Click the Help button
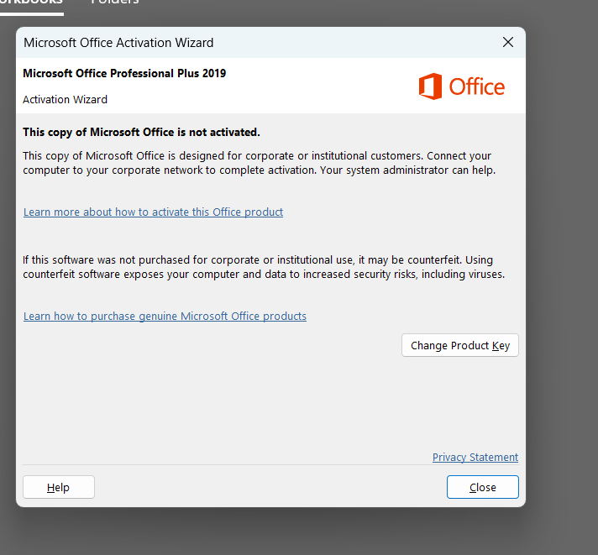Screen dimensions: 598x555 click(59, 487)
